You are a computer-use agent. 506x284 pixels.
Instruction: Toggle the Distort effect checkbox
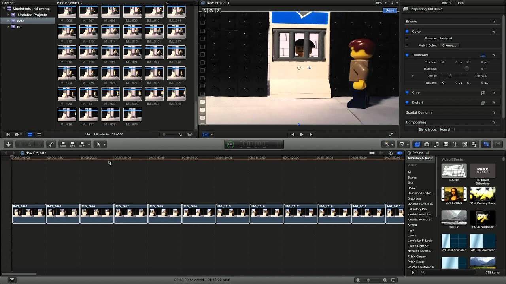point(407,103)
